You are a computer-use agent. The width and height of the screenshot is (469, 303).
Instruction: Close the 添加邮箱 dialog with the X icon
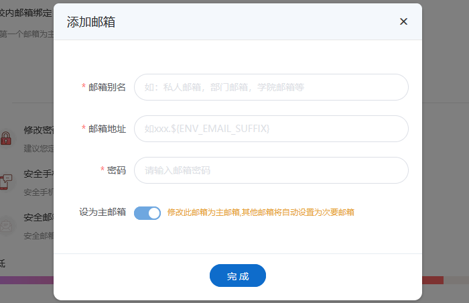click(403, 21)
